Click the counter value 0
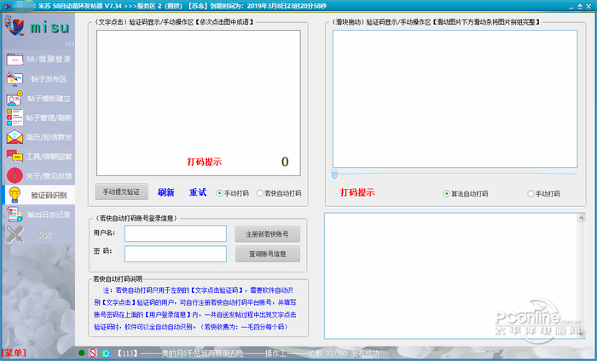This screenshot has height=361, width=597. [285, 162]
